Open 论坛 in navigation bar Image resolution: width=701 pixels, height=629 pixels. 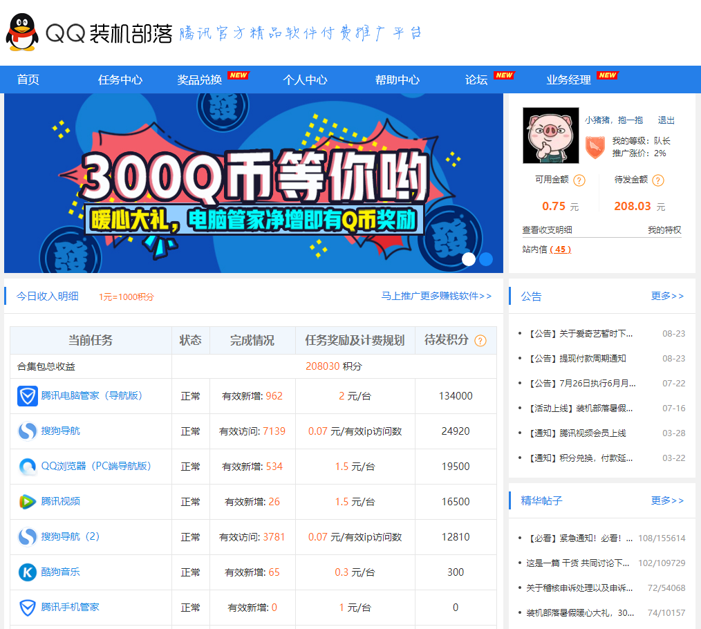point(476,79)
